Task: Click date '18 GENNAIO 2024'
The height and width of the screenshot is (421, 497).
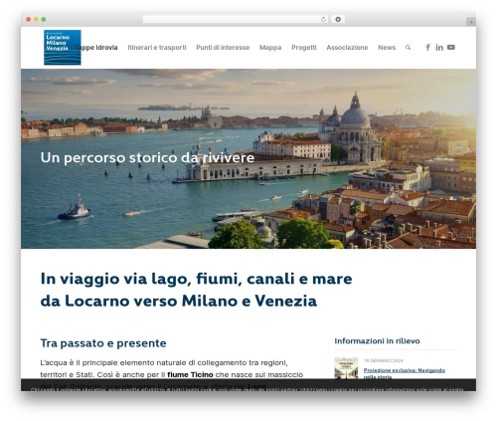Action: (384, 360)
